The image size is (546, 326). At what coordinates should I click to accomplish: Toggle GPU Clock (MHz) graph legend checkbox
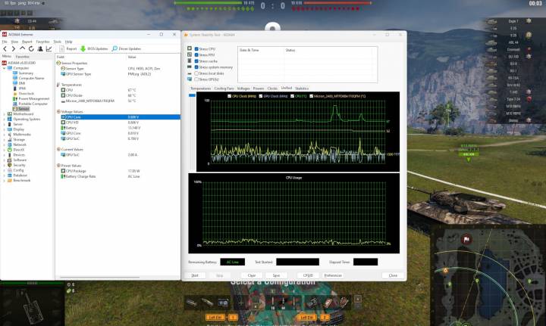click(260, 96)
